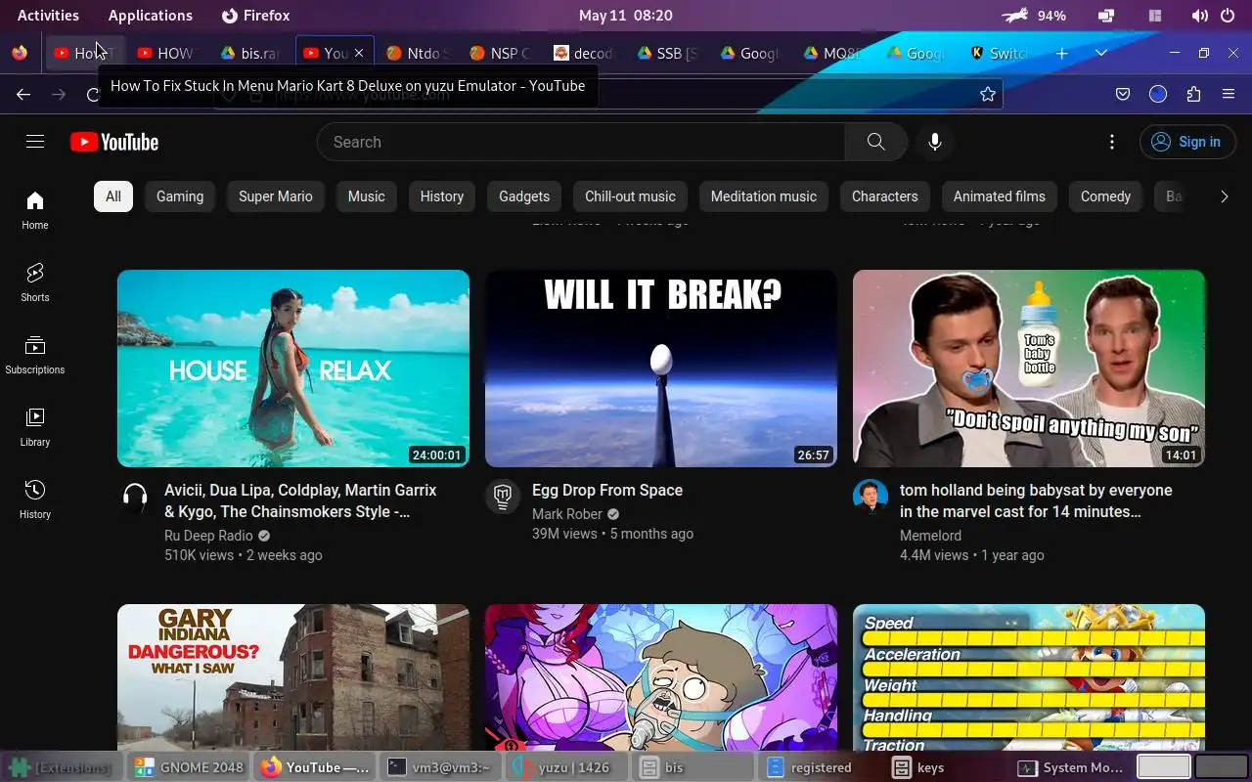Open Shorts in the sidebar
The width and height of the screenshot is (1252, 782).
pos(35,282)
